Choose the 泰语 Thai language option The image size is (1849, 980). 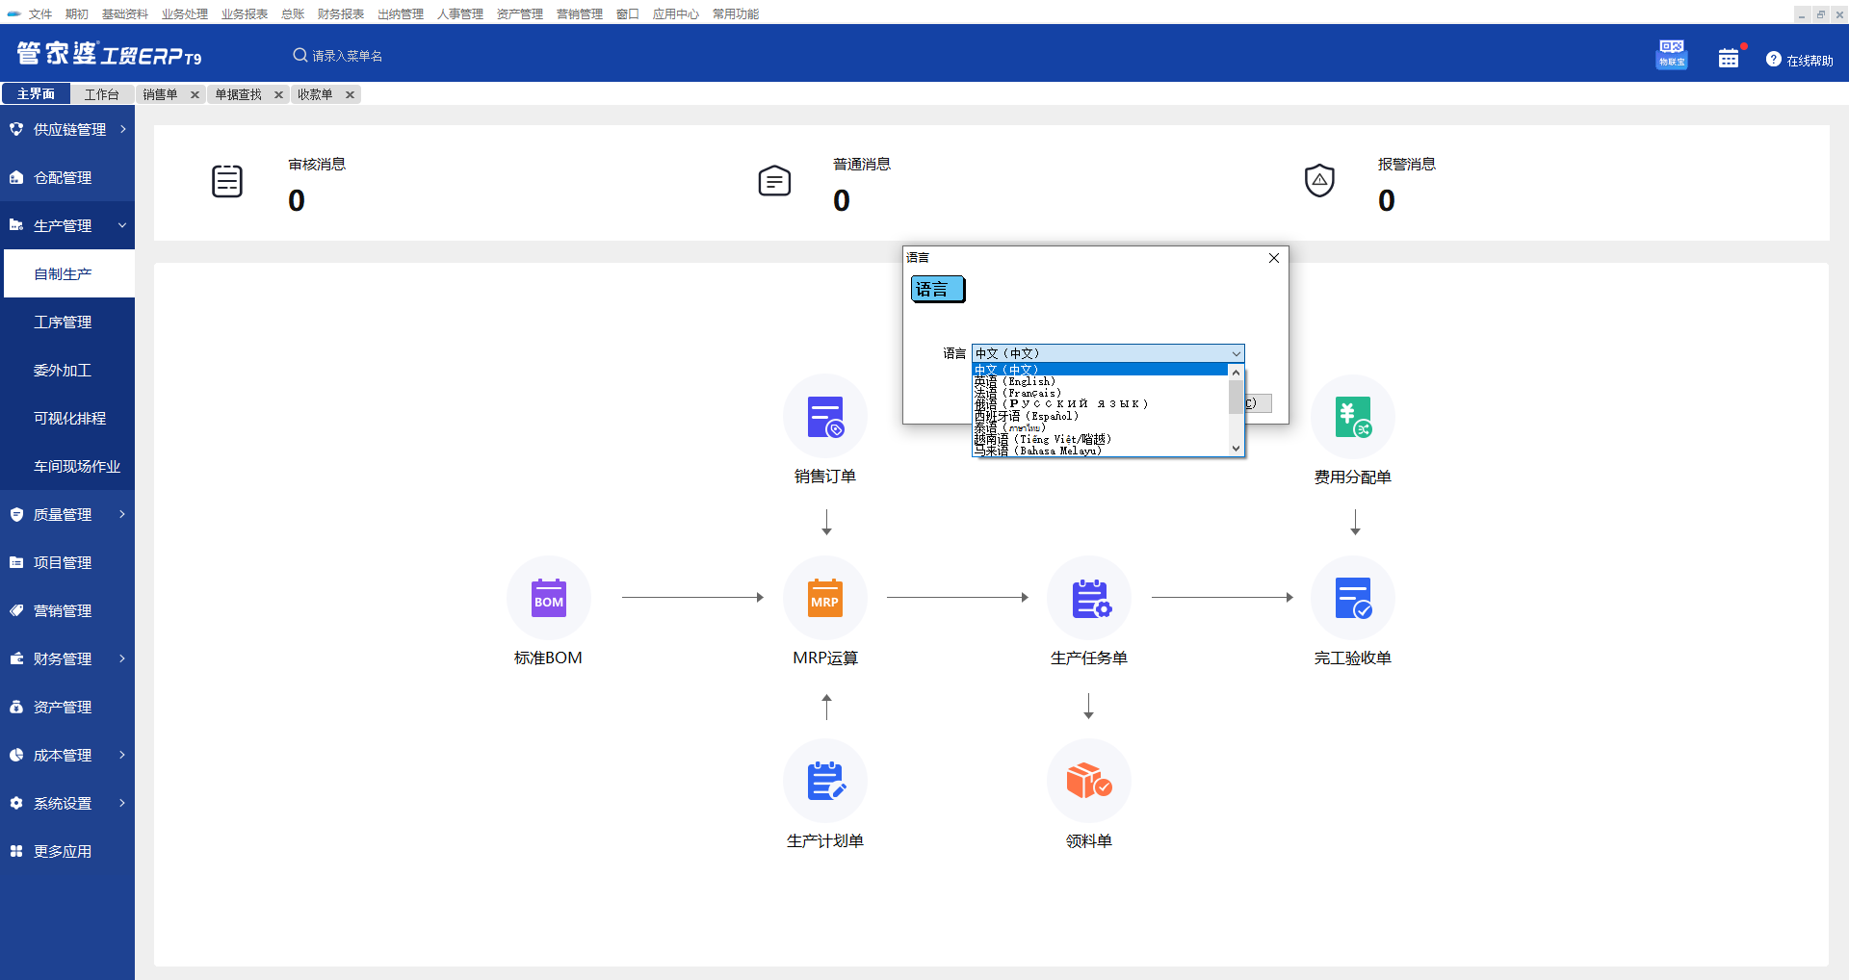[x=1101, y=427]
